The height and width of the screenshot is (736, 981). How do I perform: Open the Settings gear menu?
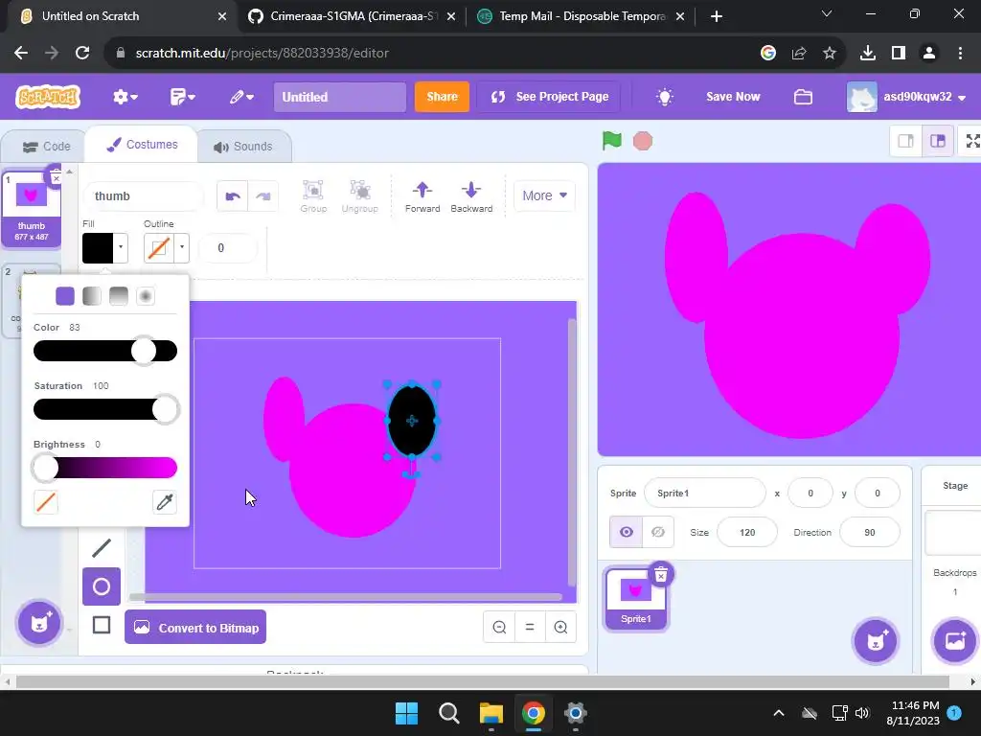click(x=125, y=97)
